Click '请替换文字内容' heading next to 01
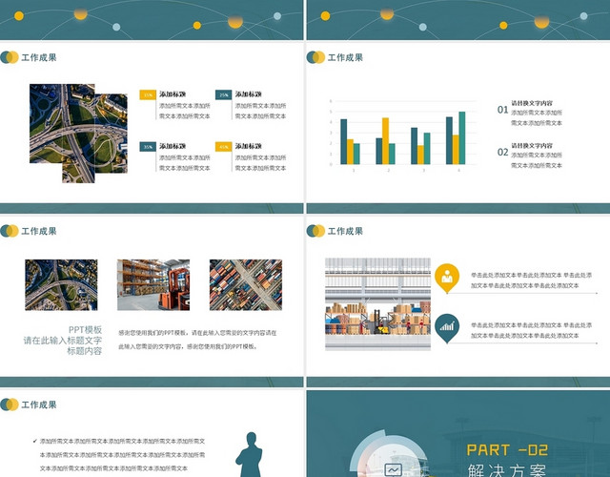The image size is (610, 477). click(532, 103)
